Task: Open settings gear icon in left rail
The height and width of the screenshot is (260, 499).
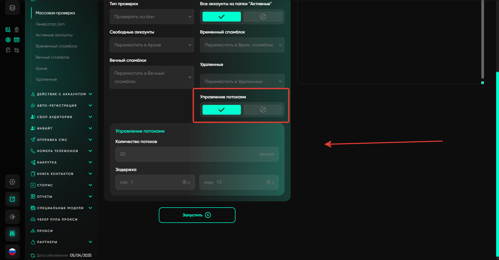Action: tap(12, 182)
